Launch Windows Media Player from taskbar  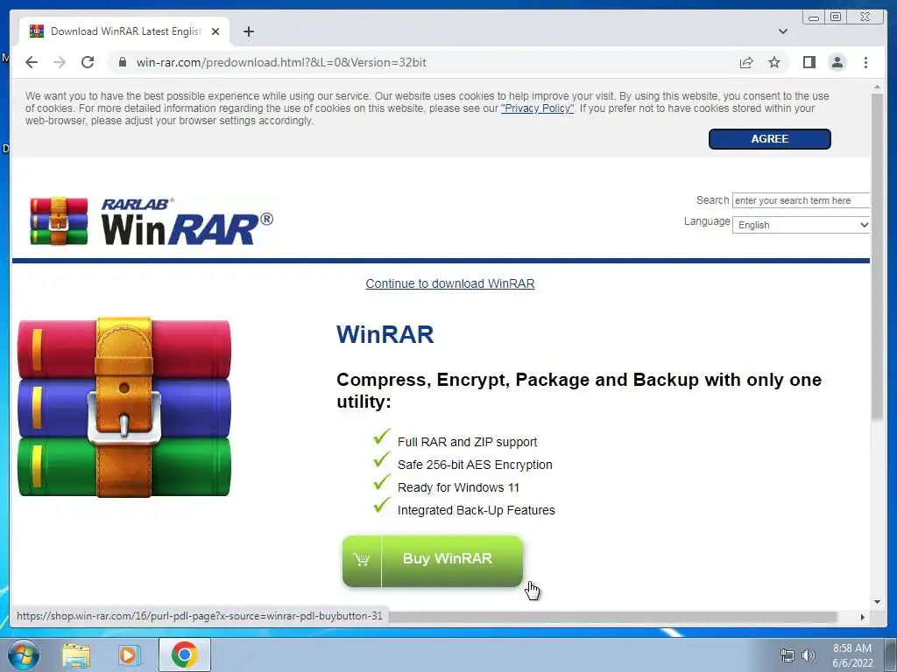pyautogui.click(x=130, y=654)
